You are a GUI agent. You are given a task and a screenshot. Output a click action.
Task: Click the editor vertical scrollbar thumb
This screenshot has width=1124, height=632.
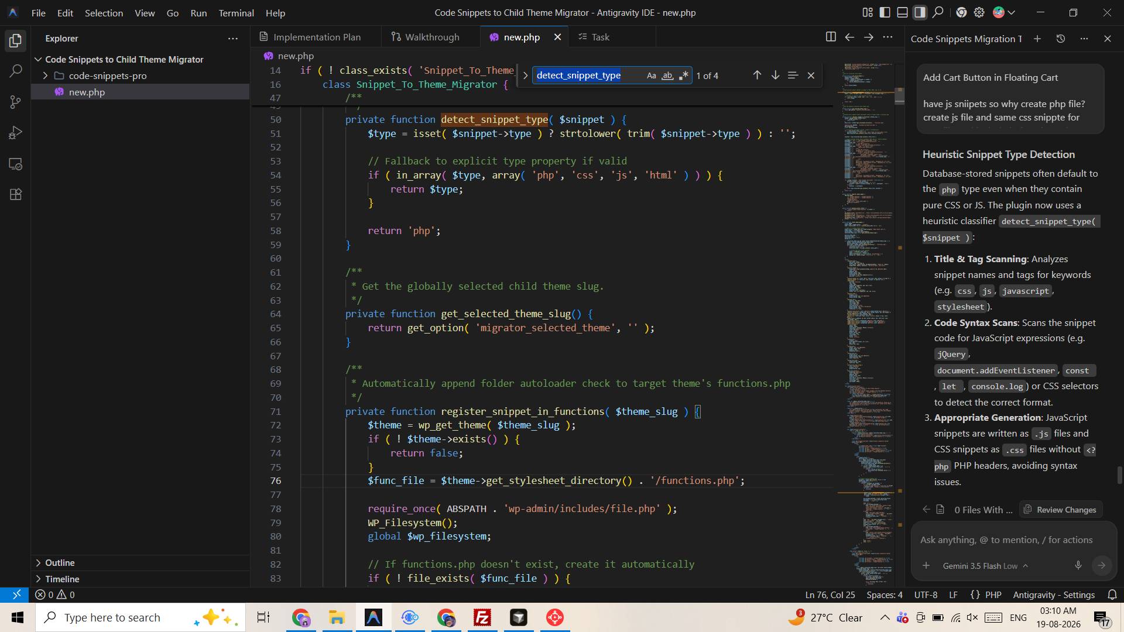[900, 96]
